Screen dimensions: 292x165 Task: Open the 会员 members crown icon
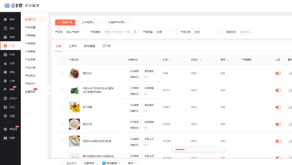click(5, 63)
